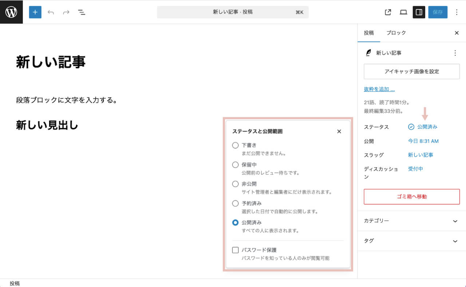Viewport: 466px width, 287px height.
Task: View the post via external link icon
Action: coord(387,12)
